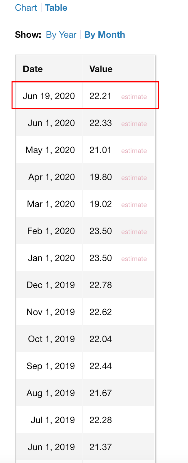This screenshot has width=188, height=463.
Task: Select the Dec 1, 2019 row
Action: 85,285
